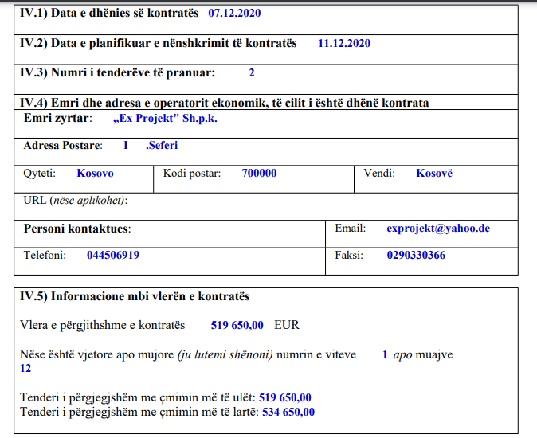Click the lowest price tender amount
The height and width of the screenshot is (438, 537).
click(284, 397)
